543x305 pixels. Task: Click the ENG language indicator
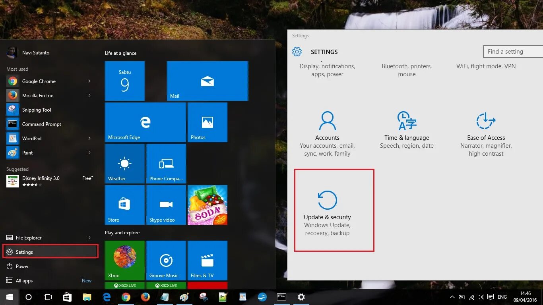tap(502, 297)
